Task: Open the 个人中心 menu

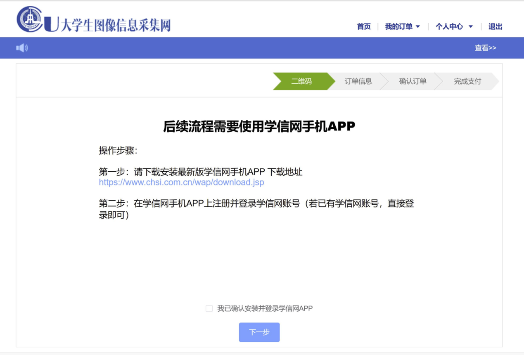Action: click(x=449, y=26)
